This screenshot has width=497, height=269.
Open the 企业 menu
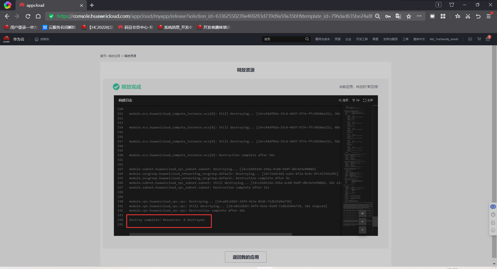coord(348,39)
